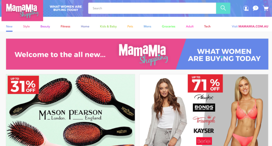Screen dimensions: 272x146
Task: Open the user account icon
Action: click(x=245, y=8)
